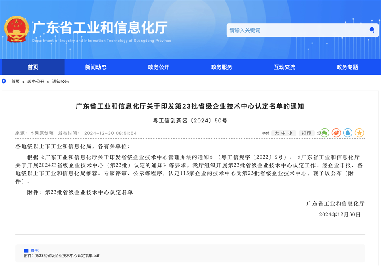Set font size to 中
Viewport: 381px width, 266px height.
284,133
